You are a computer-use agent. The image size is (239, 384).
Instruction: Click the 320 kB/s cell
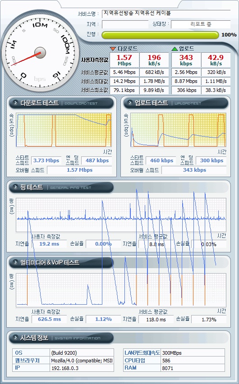click(x=216, y=72)
